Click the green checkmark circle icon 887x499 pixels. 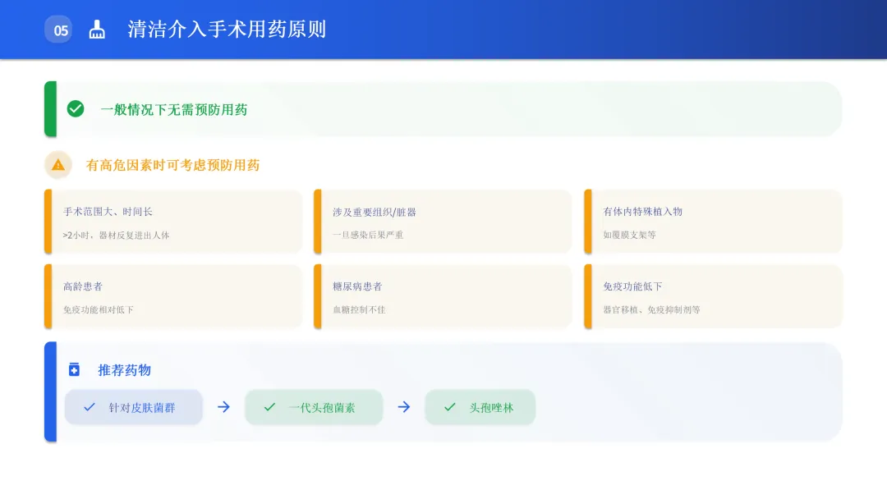[76, 108]
